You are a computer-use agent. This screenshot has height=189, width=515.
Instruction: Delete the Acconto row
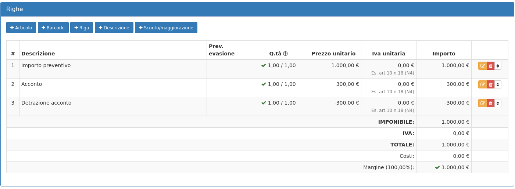[x=490, y=84]
